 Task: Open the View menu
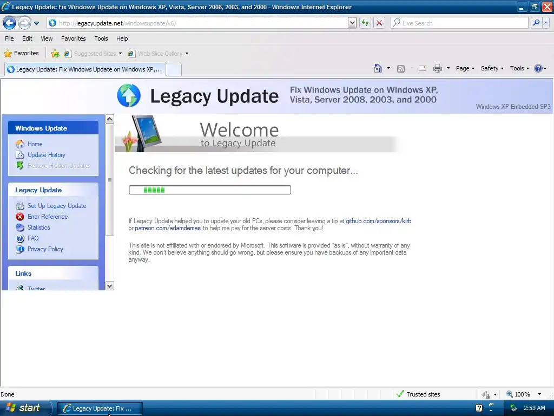(47, 38)
